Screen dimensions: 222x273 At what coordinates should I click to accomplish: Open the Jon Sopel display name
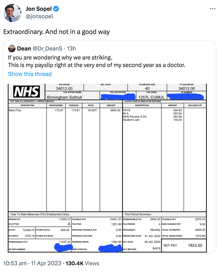[39, 9]
